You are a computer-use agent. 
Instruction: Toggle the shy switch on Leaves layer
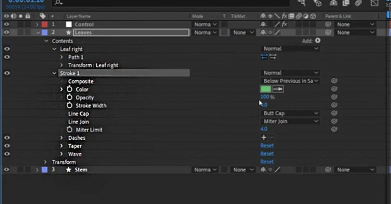point(263,33)
